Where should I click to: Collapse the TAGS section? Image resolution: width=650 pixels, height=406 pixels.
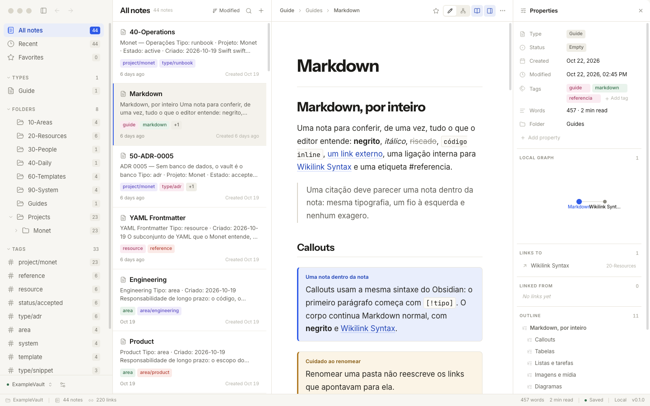click(9, 249)
